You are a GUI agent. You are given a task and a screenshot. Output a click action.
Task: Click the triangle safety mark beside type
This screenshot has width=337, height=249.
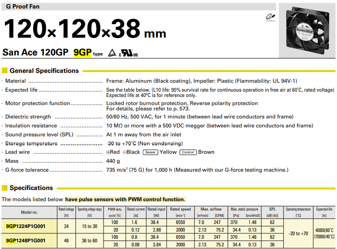tap(111, 53)
